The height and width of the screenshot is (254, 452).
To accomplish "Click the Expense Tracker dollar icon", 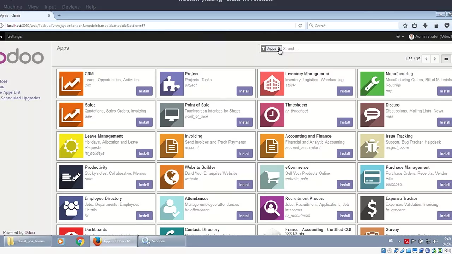I will tap(372, 208).
